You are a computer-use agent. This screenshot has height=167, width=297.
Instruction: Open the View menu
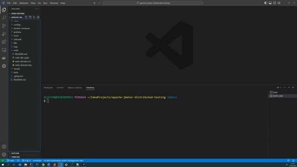[33, 3]
